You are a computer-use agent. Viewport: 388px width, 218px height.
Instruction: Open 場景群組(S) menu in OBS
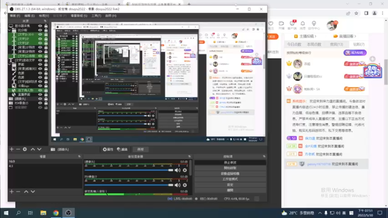pos(79,16)
